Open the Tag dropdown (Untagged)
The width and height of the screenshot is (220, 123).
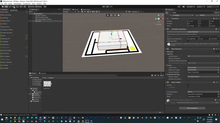(183, 15)
